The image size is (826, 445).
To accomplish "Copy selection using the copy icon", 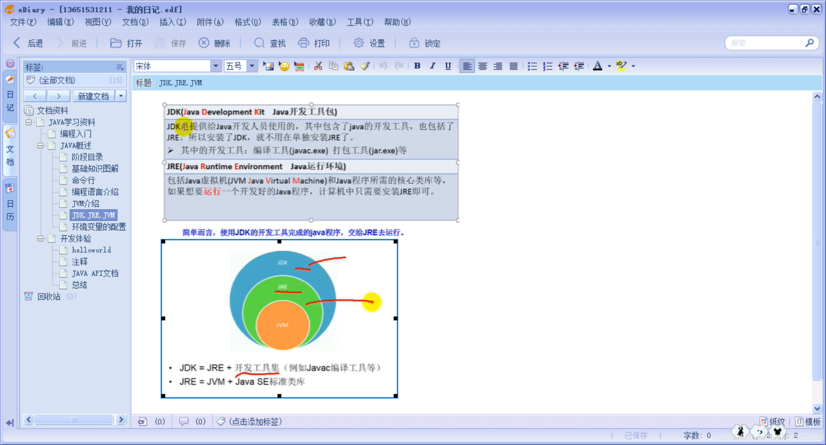I will 333,66.
